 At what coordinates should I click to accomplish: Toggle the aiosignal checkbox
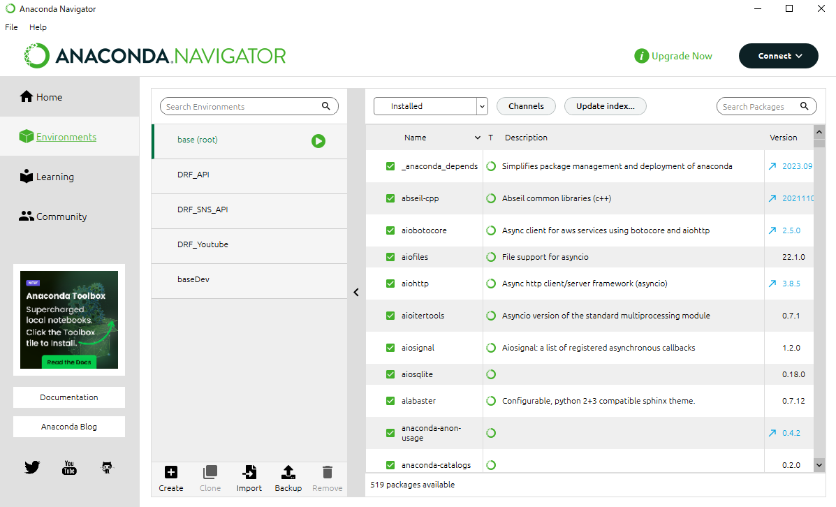click(x=390, y=348)
